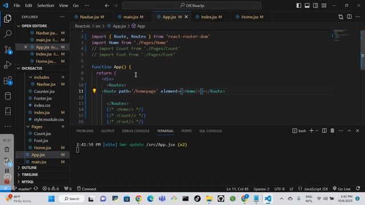Switch to Problems panel tab
This screenshot has width=365, height=205.
[85, 131]
